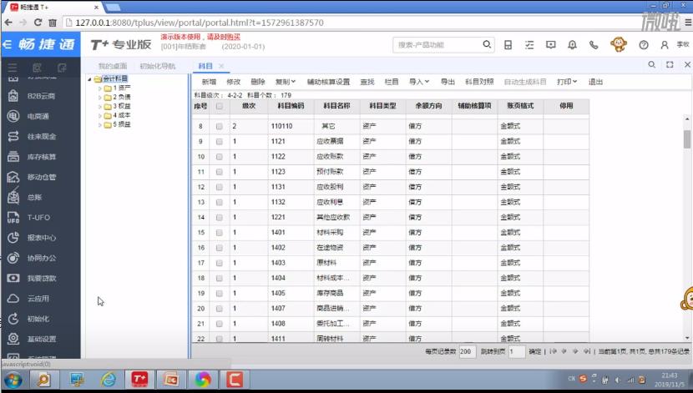Image resolution: width=693 pixels, height=393 pixels.
Task: Open the T-UFO sidebar module
Action: (x=40, y=217)
